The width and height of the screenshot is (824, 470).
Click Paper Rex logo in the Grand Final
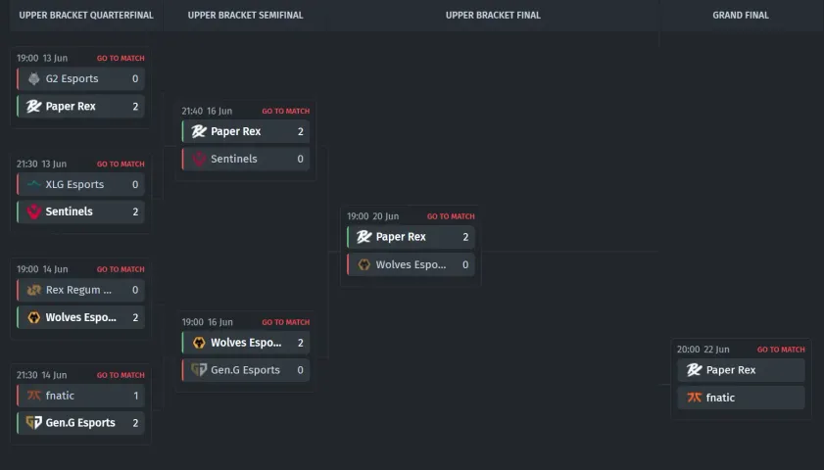point(695,370)
